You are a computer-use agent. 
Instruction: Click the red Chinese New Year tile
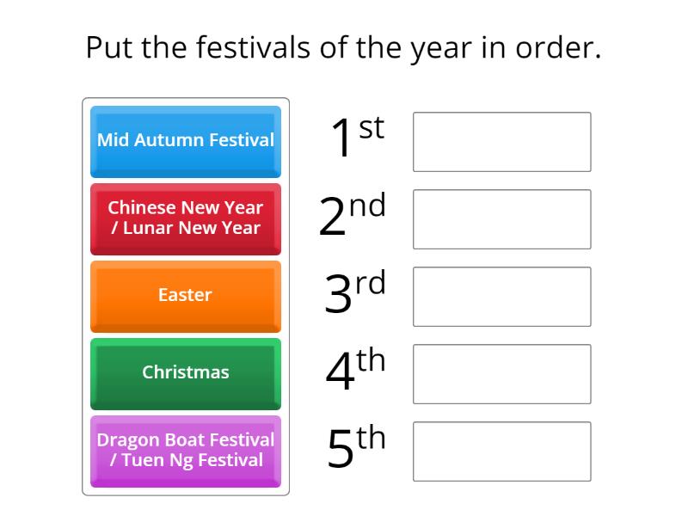click(x=186, y=218)
